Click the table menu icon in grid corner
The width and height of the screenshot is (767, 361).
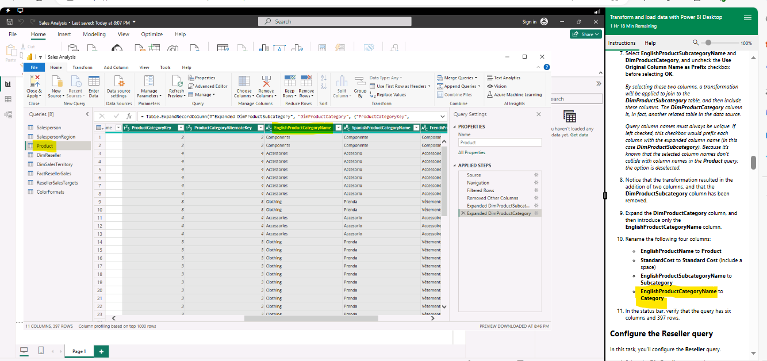[99, 128]
